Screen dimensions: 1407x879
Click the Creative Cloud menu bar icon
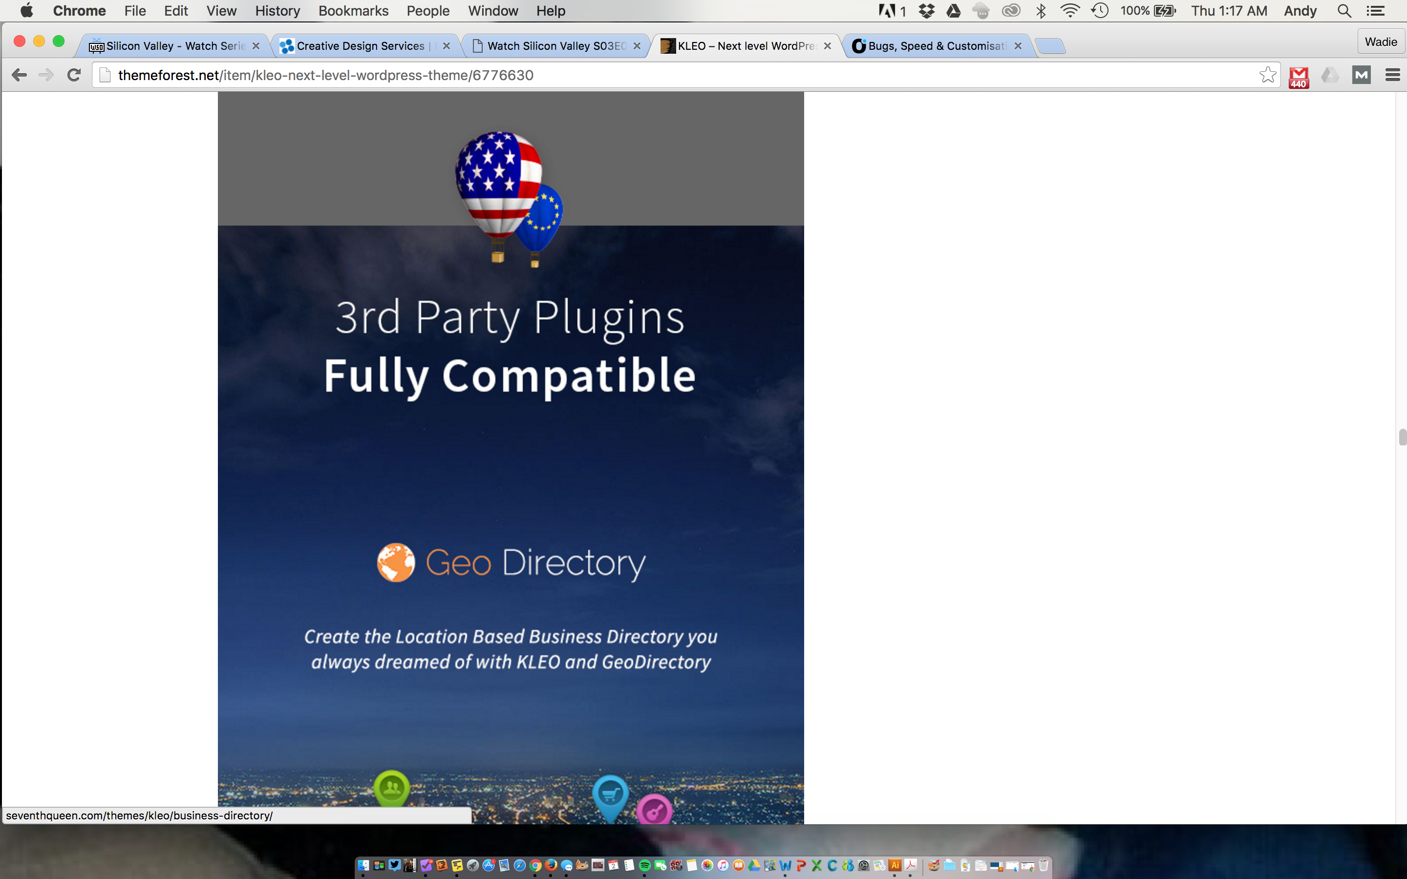point(1011,10)
